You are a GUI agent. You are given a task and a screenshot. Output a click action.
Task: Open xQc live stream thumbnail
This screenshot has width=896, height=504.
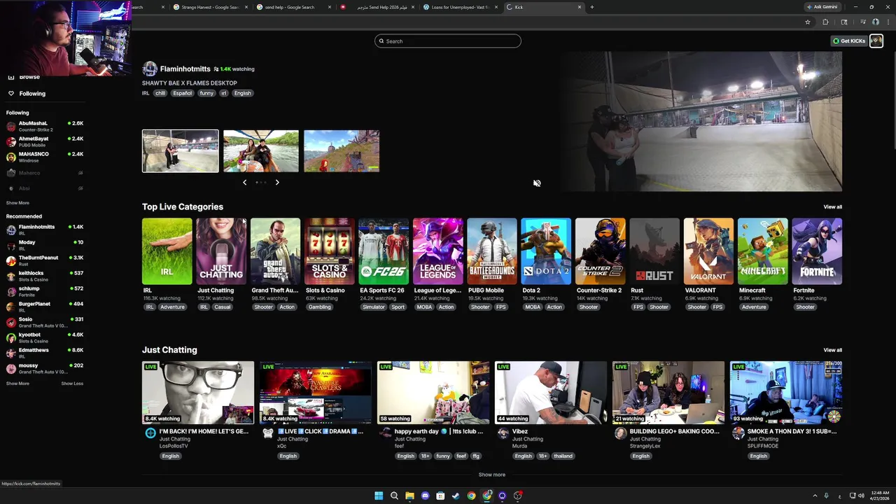point(316,393)
